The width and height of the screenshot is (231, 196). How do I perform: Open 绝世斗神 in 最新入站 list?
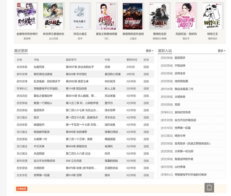click(180, 136)
